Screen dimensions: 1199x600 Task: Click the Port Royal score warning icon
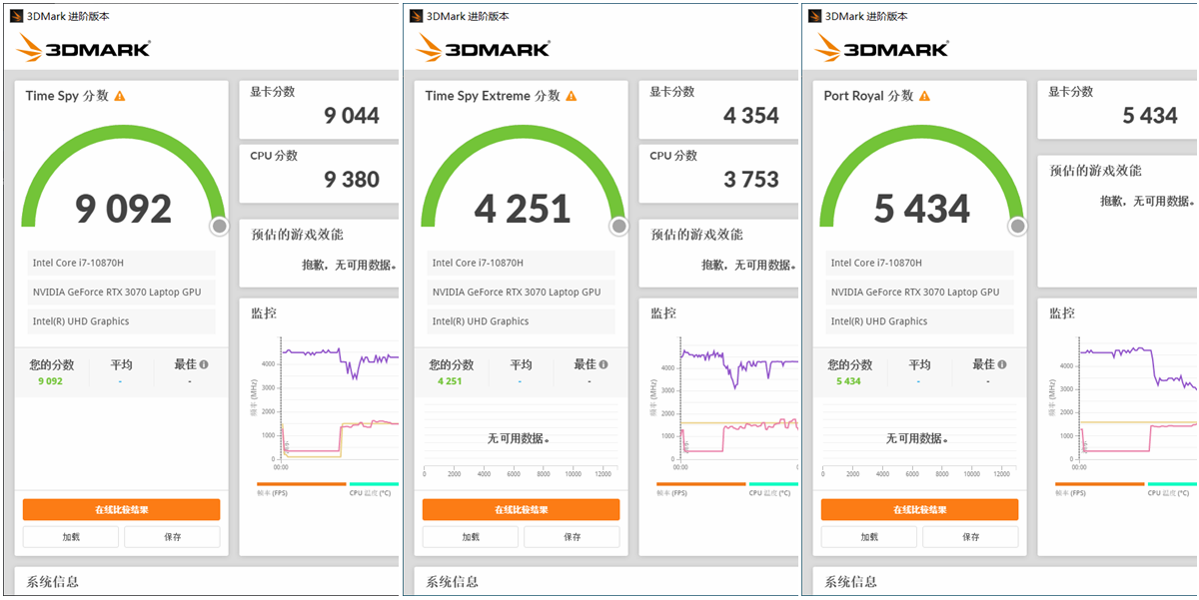[924, 96]
